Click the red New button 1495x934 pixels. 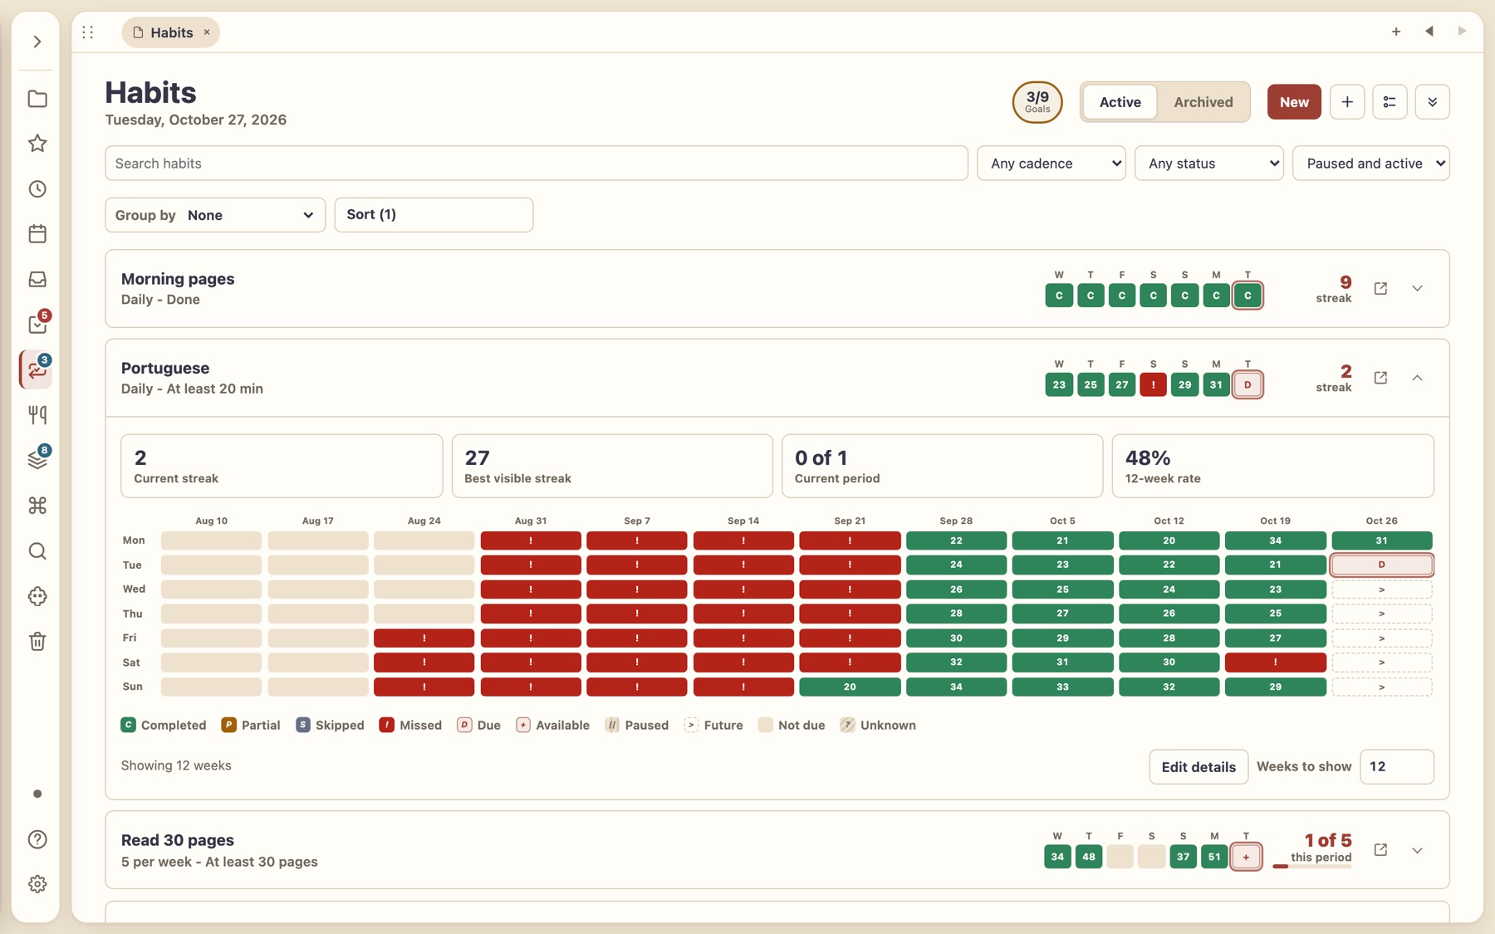pos(1294,102)
